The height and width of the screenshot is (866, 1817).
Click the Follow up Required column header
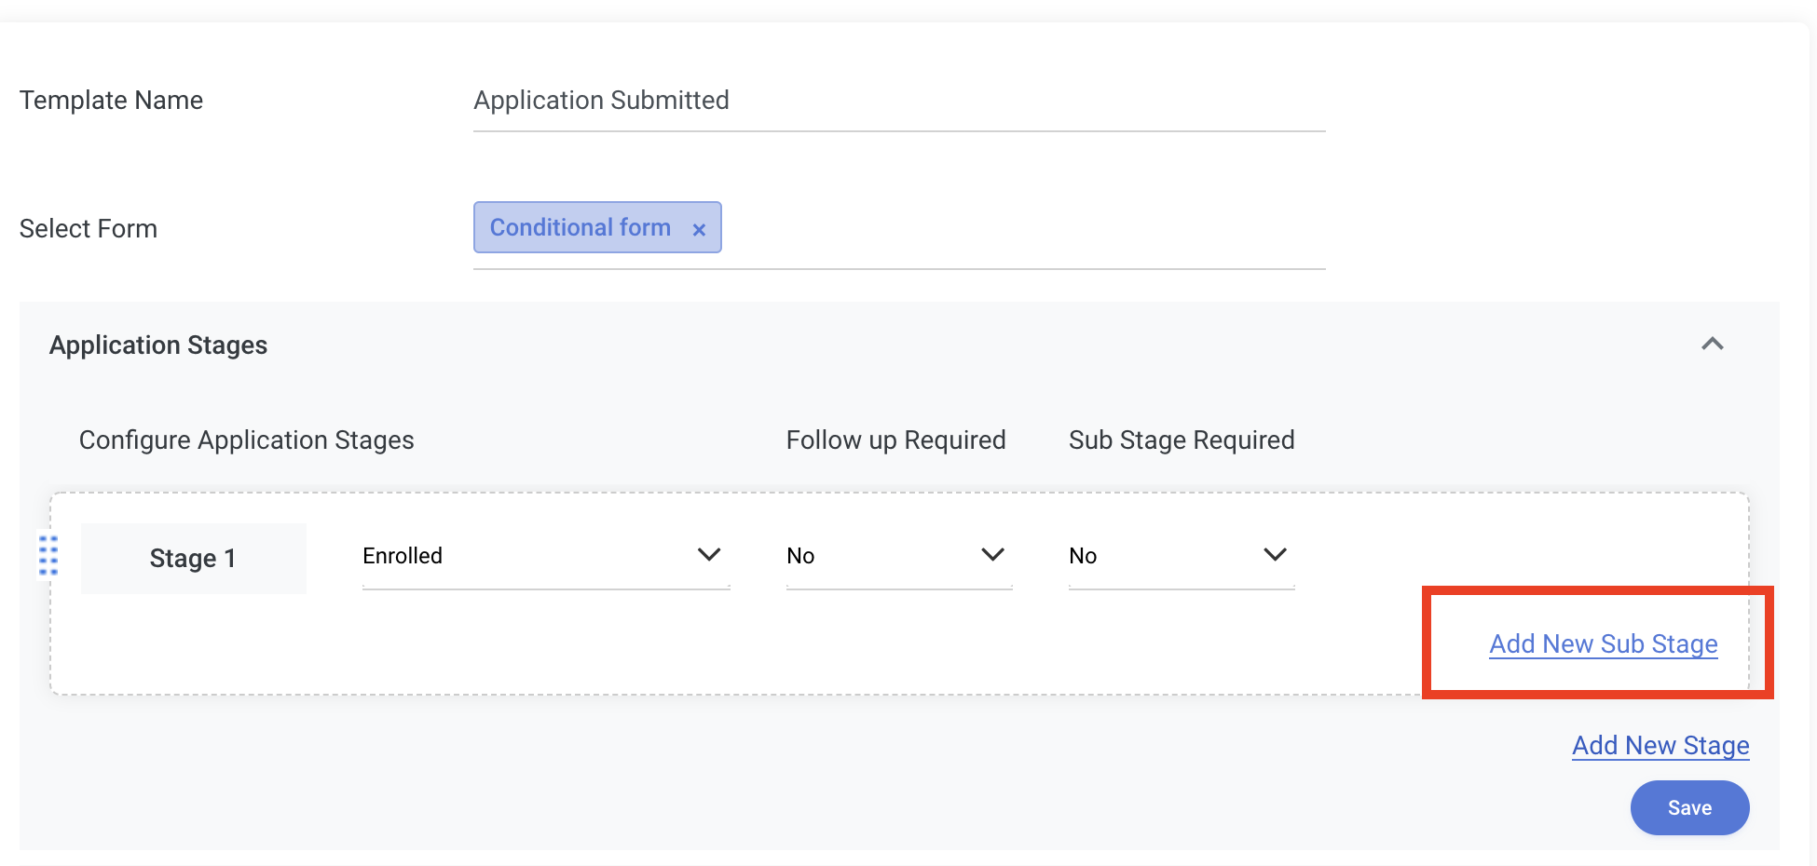click(895, 440)
